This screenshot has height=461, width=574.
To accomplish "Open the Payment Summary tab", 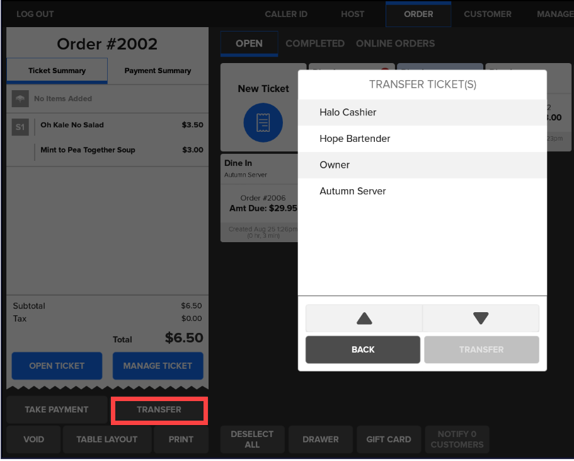I will click(158, 70).
